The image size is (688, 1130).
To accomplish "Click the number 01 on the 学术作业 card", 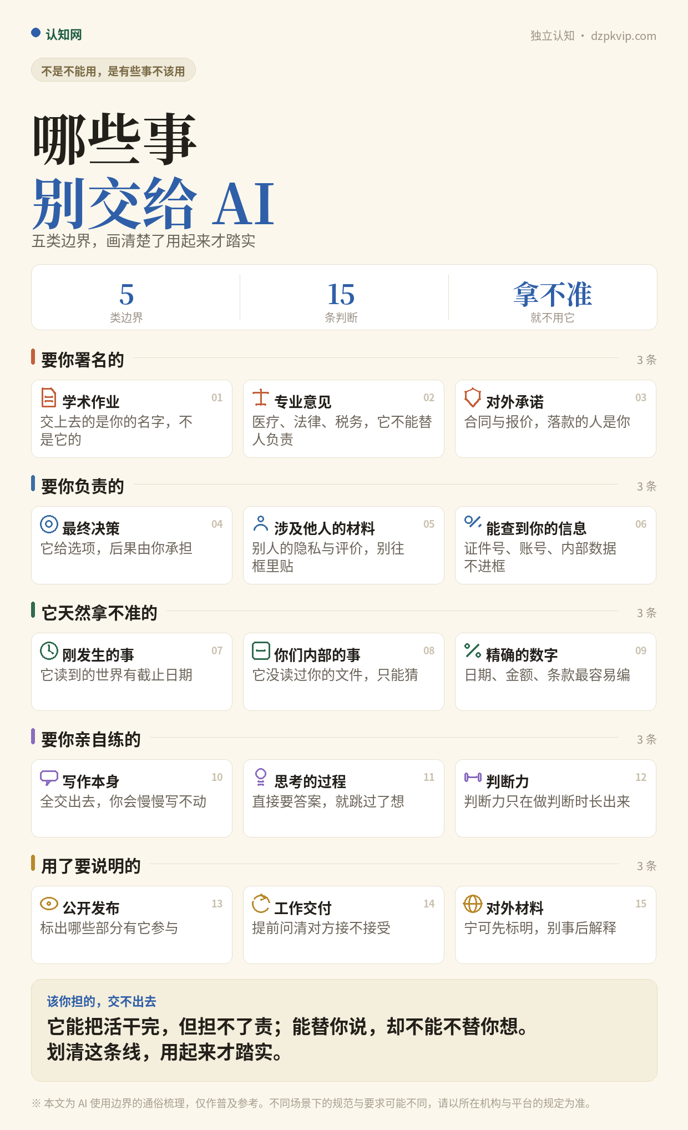I will coord(217,397).
